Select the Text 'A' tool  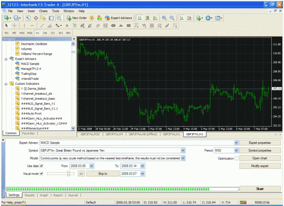coord(67,26)
